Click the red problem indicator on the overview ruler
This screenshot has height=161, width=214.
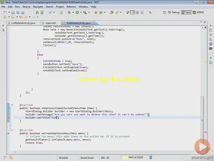point(205,28)
